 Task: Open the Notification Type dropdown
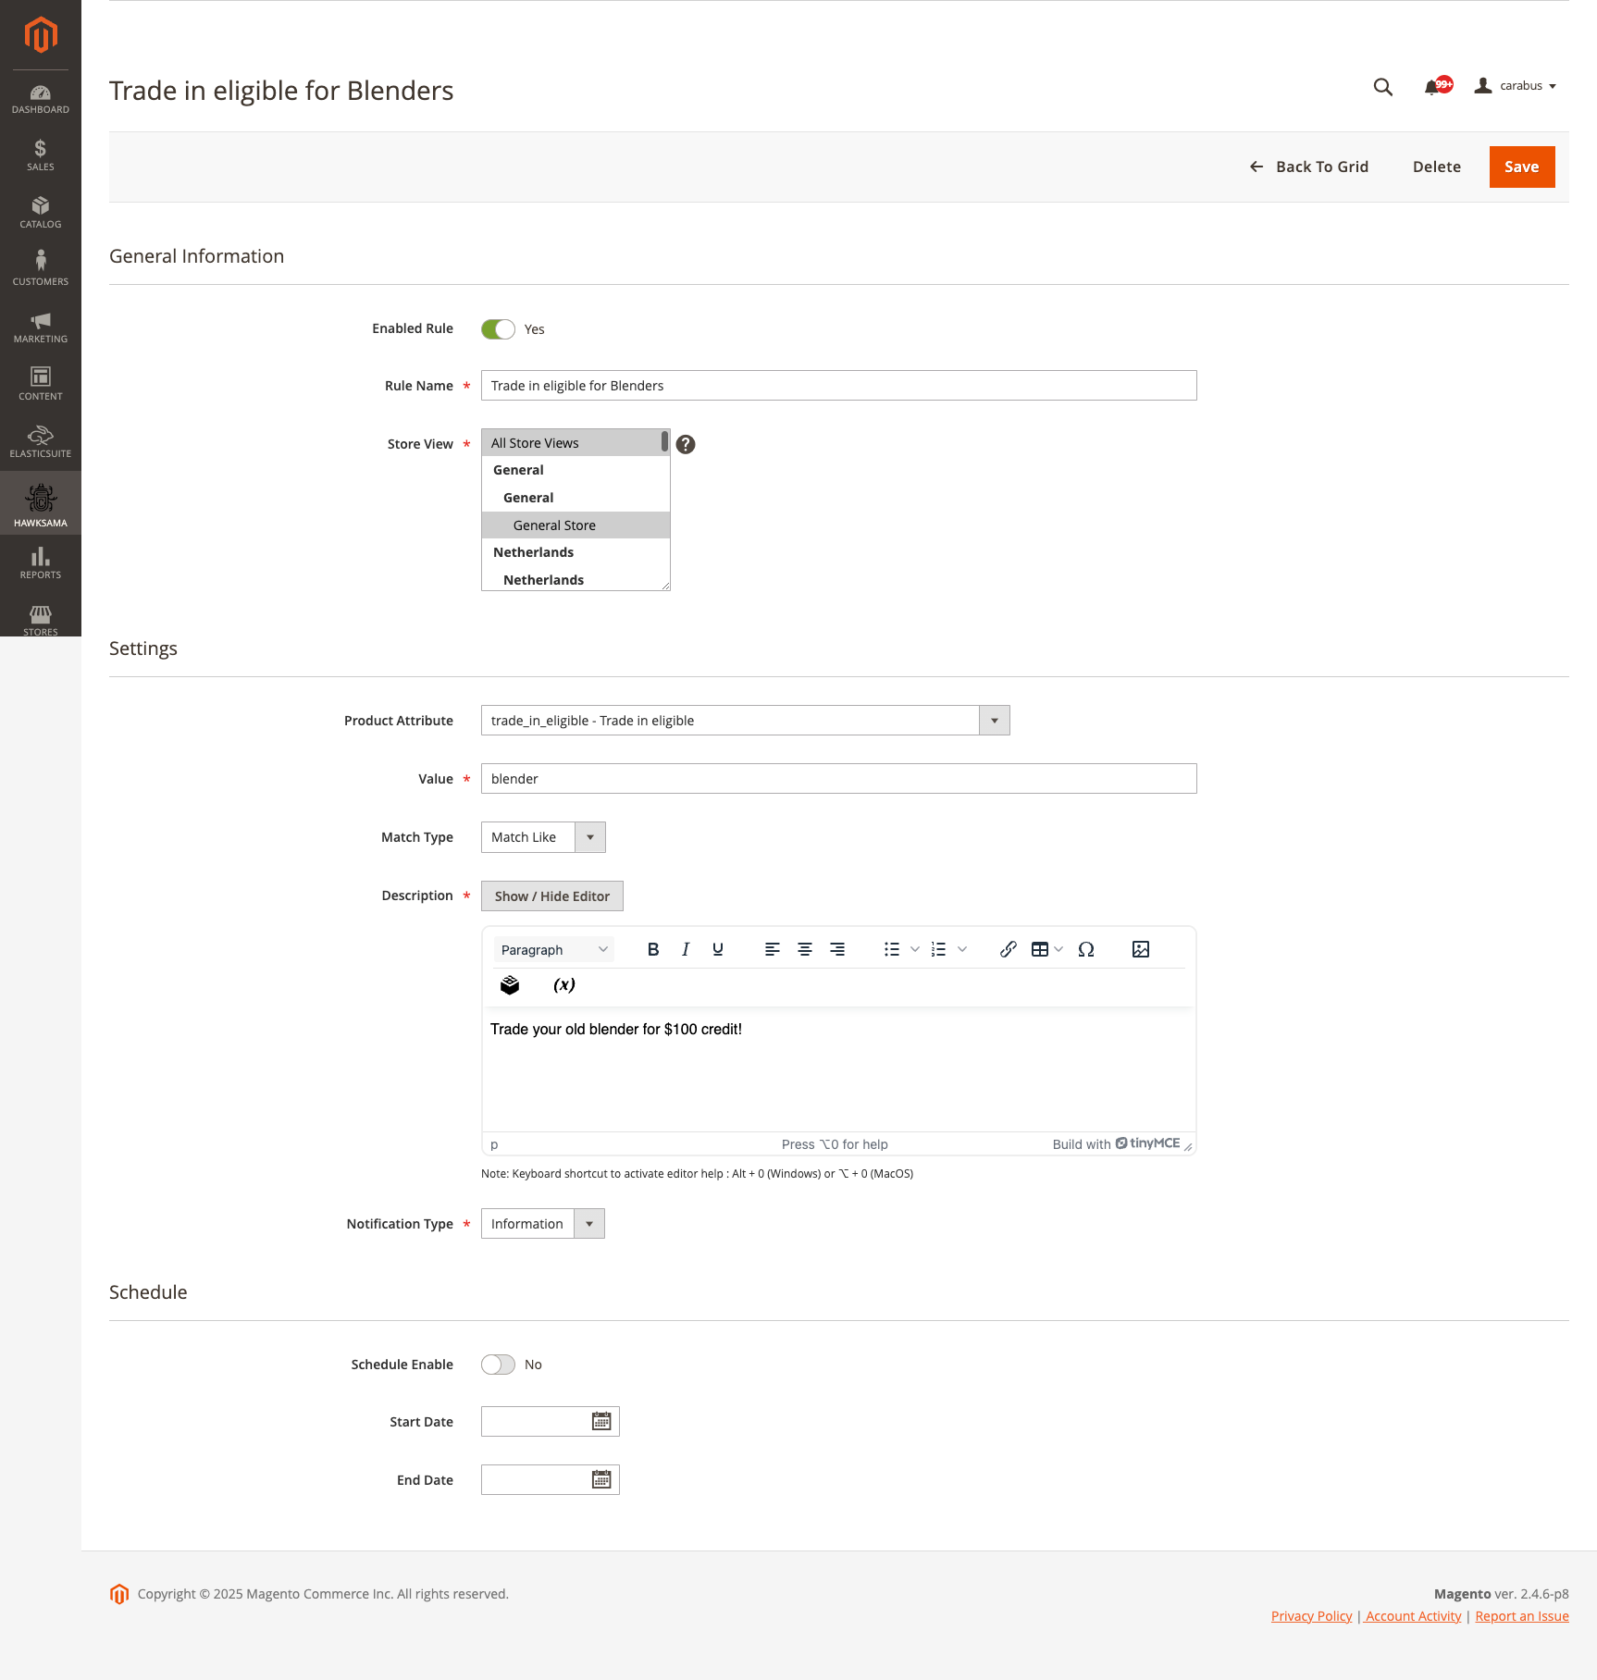pyautogui.click(x=588, y=1224)
